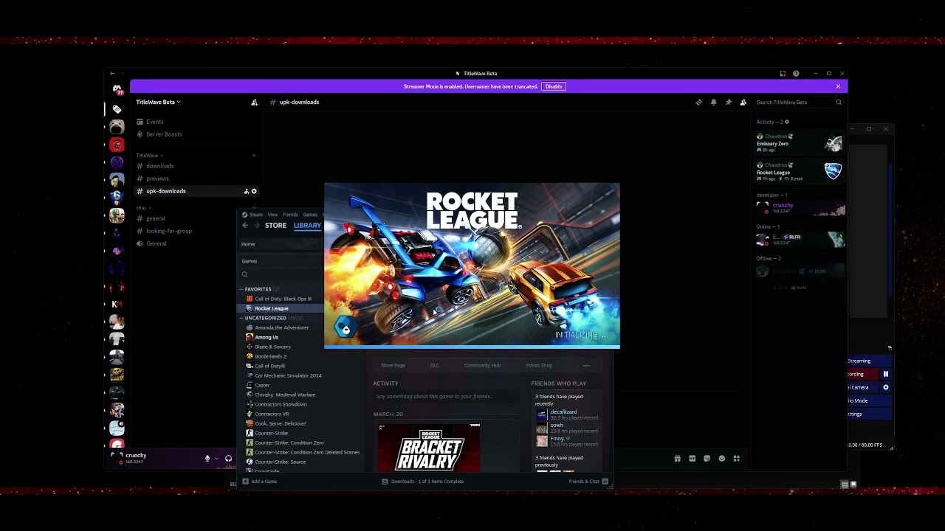Pause the OBS recording
The height and width of the screenshot is (531, 945).
coord(886,374)
